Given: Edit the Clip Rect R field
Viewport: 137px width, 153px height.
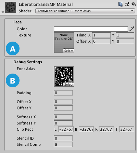Looking at the screenshot, I should pyautogui.click(x=107, y=129).
